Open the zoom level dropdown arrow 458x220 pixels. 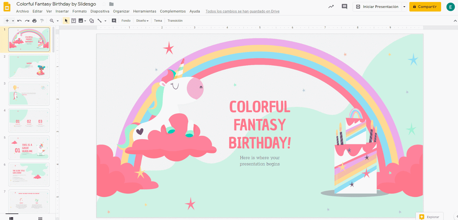(58, 21)
